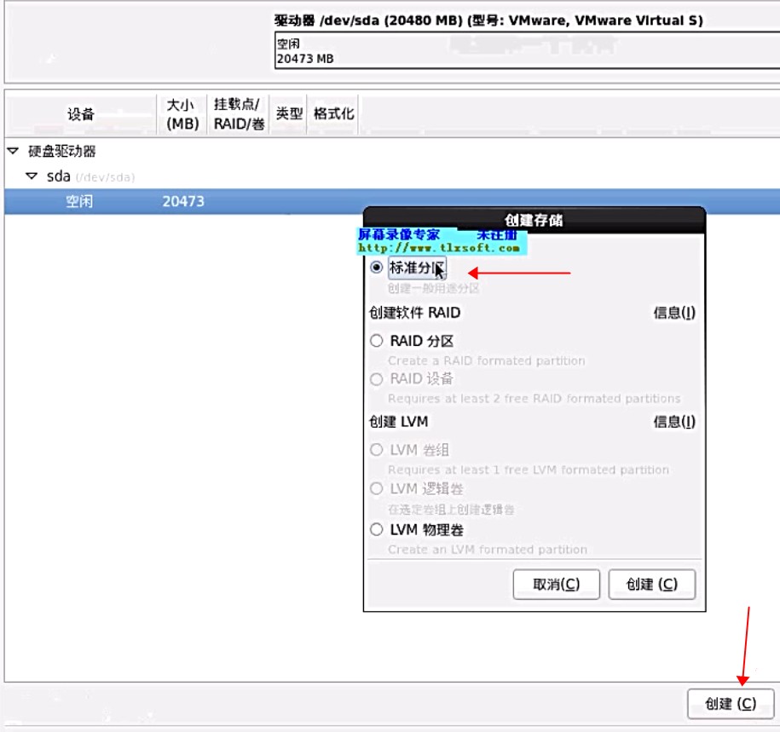
Task: Choose the LVM 卷组 radio option
Action: tap(377, 450)
